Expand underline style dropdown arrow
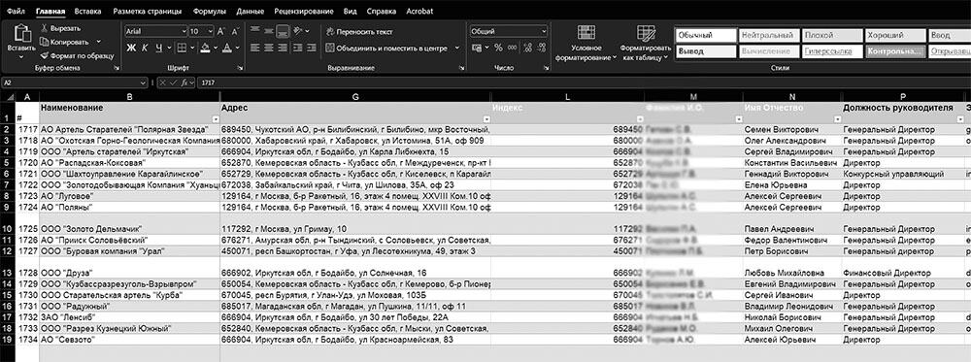This screenshot has width=971, height=362. 168,48
